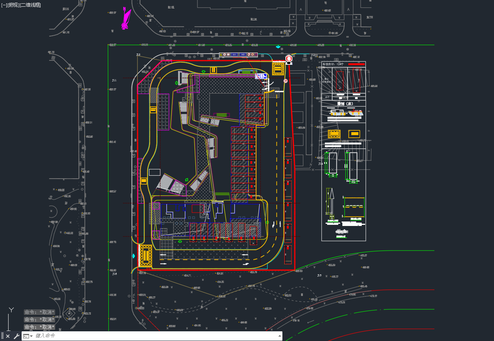Select the magenta north arrow symbol

coord(126,19)
